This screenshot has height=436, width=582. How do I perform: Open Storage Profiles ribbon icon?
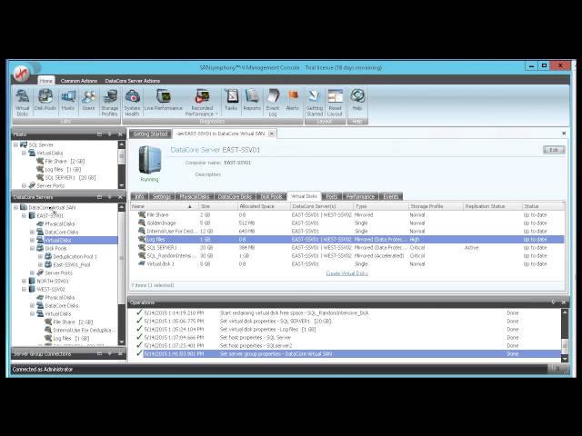tap(109, 103)
